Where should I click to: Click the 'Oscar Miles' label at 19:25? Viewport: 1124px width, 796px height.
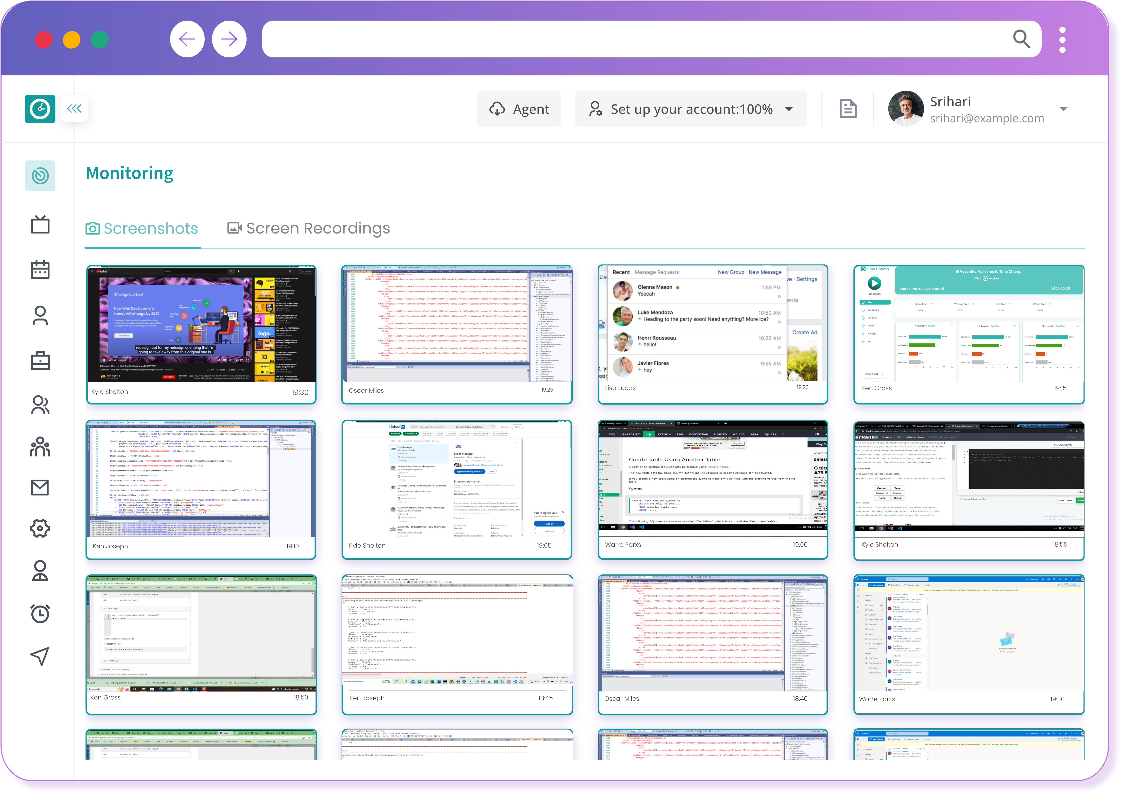[366, 390]
